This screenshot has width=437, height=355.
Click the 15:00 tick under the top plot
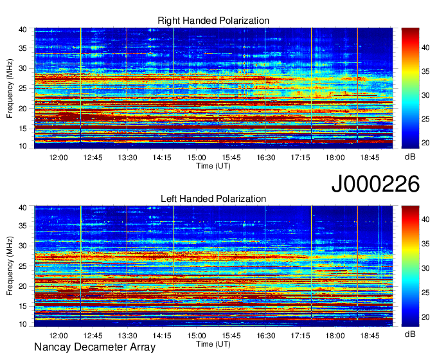coord(197,158)
